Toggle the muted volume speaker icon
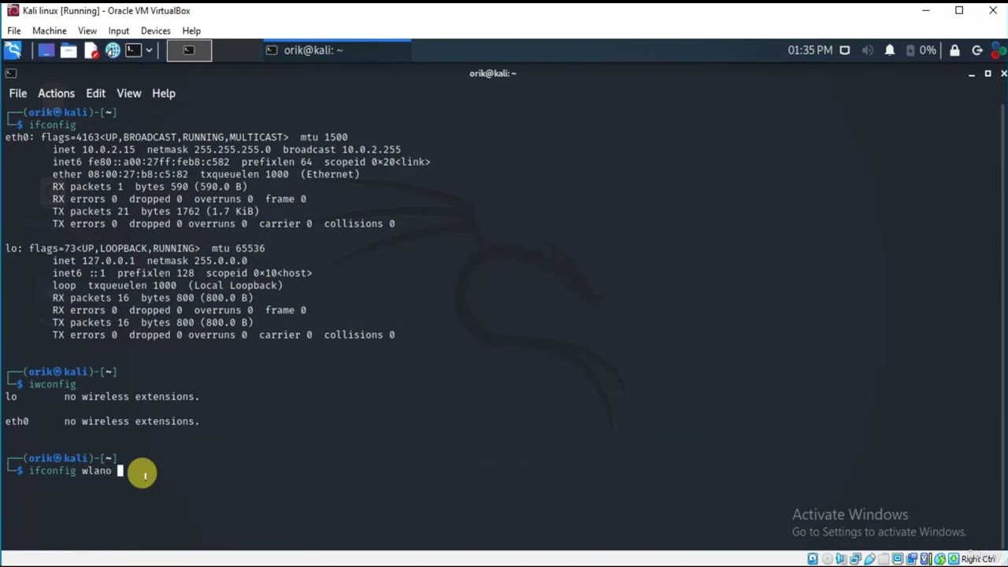 [867, 50]
